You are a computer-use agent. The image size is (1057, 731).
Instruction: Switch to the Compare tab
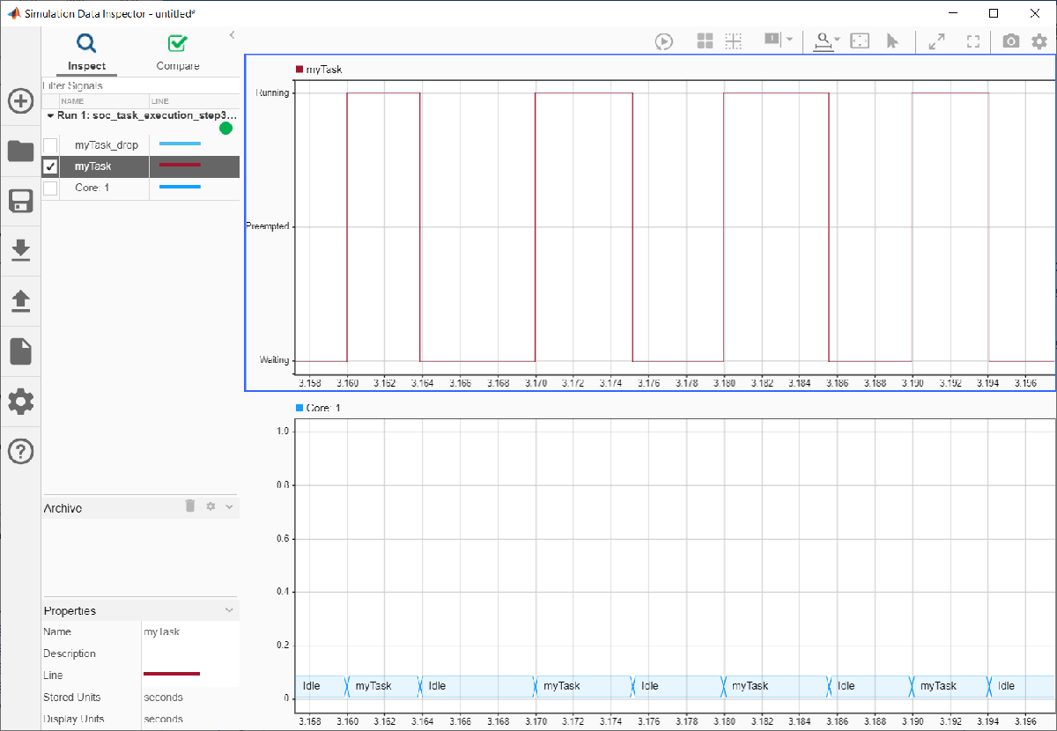178,53
